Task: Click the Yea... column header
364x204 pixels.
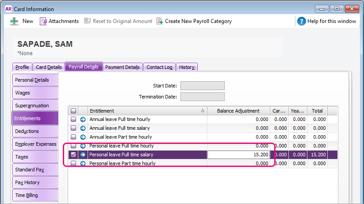Action: (298, 111)
